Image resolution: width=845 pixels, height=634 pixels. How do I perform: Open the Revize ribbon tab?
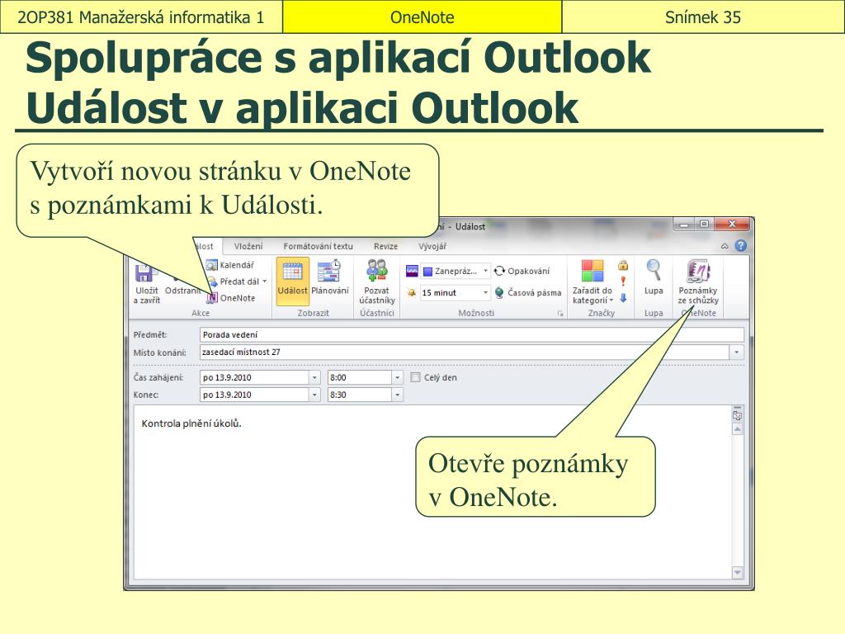pos(386,246)
